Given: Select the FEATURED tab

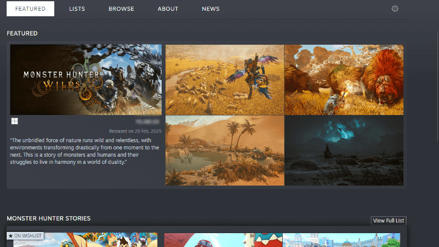Looking at the screenshot, I should coord(30,8).
